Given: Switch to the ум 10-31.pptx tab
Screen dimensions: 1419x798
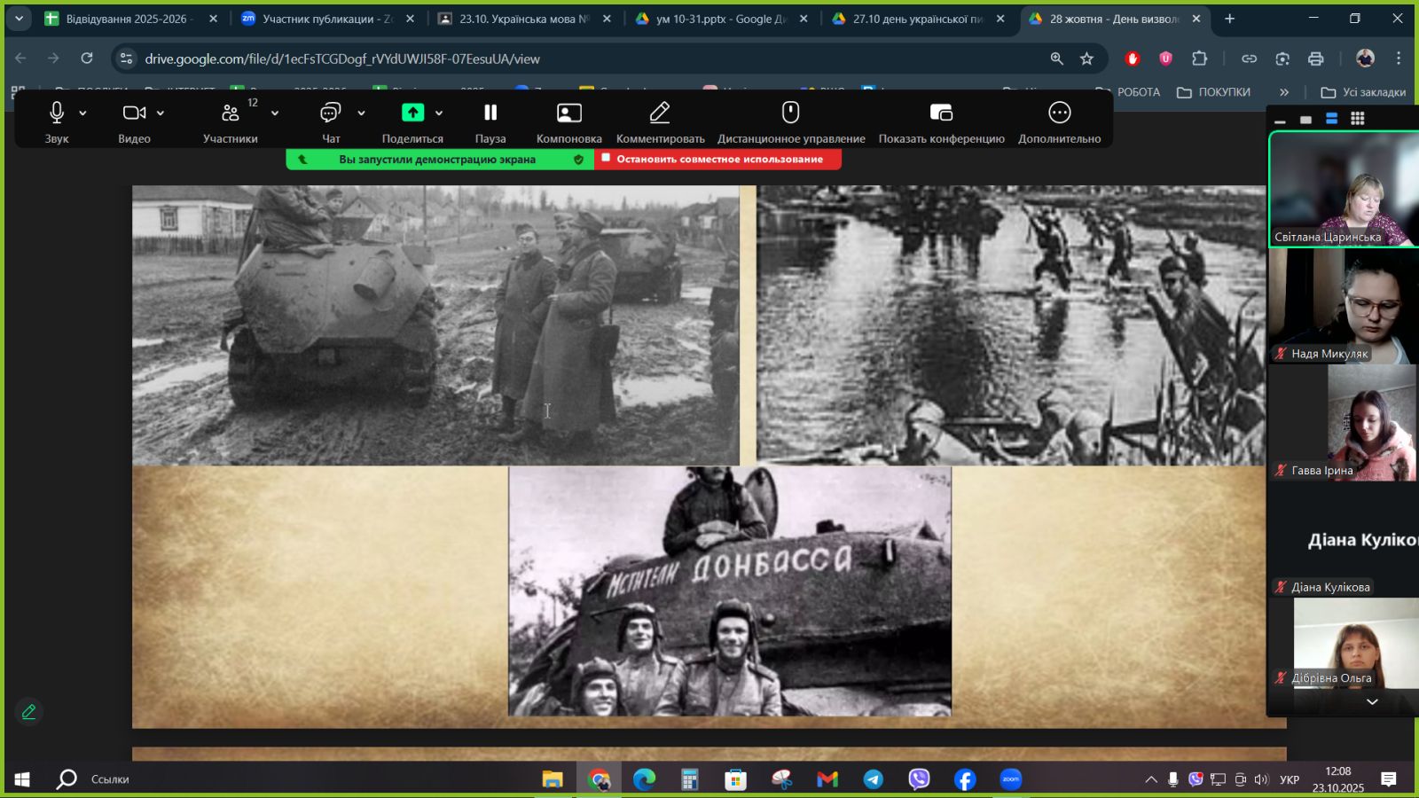Looking at the screenshot, I should click(719, 19).
